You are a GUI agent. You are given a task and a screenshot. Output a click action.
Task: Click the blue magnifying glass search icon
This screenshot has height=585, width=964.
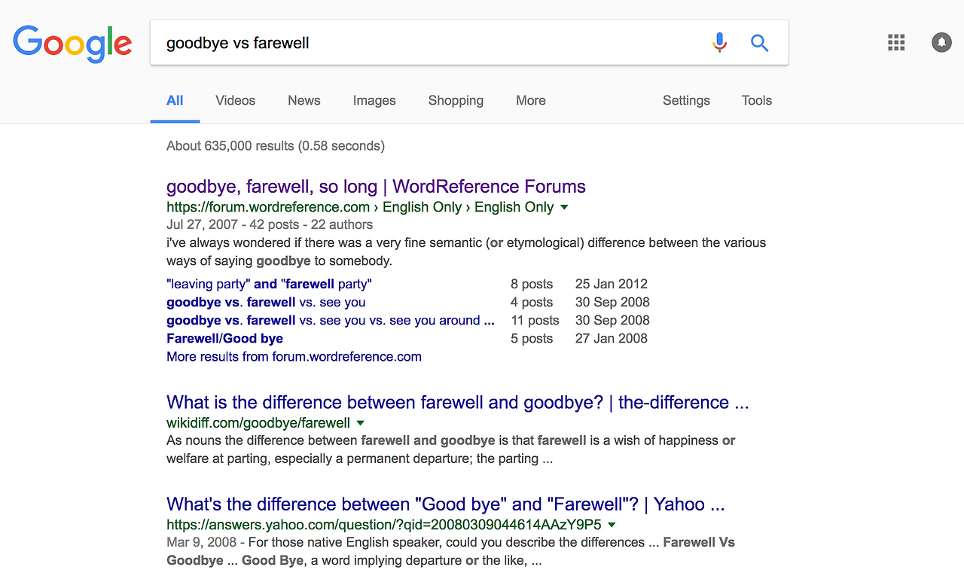(x=760, y=43)
